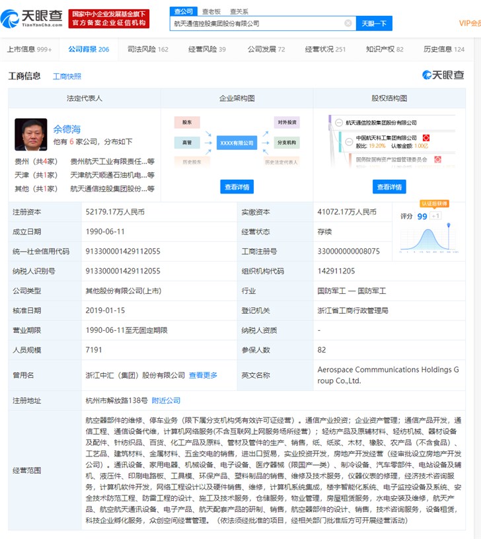The image size is (481, 539).
Task: Click the English name Aerospace Communications Holdings
Action: pos(388,375)
